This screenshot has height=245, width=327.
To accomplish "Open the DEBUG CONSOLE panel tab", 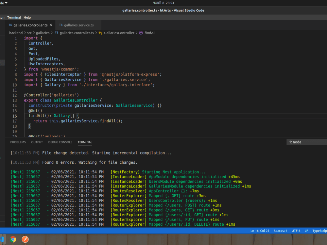I will tap(60, 142).
